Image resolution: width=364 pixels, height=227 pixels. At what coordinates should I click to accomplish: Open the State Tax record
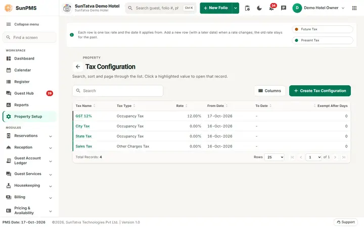coord(83,136)
